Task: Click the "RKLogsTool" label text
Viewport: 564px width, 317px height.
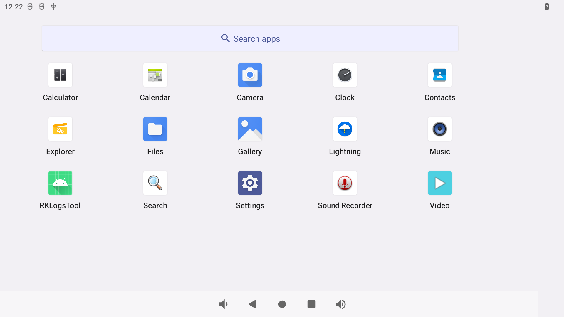Action: (60, 205)
